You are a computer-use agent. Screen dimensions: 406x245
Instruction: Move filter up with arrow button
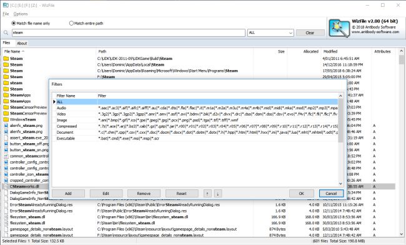pos(207,194)
